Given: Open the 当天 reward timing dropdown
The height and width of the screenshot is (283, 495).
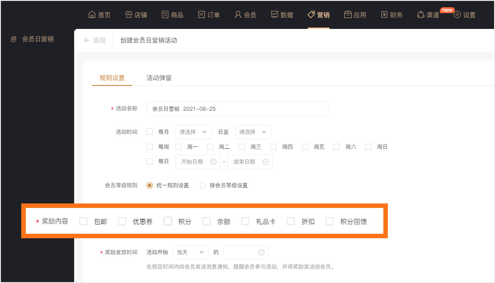Looking at the screenshot, I should point(190,252).
